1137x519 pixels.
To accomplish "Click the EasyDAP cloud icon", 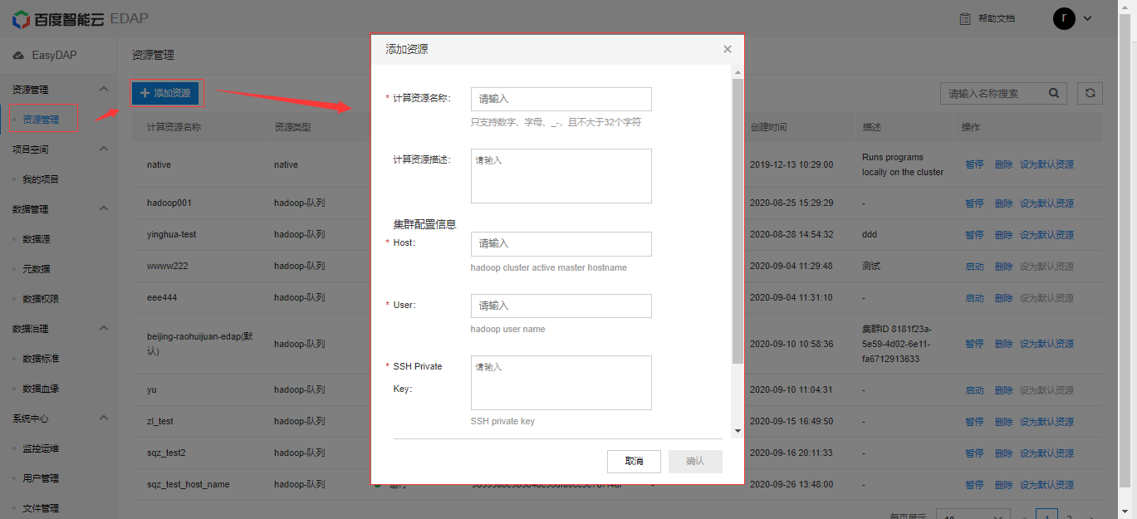I will coord(18,56).
